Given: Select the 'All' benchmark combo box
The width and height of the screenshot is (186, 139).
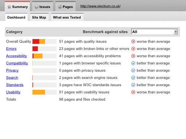Looking at the screenshot, I should tap(154, 32).
